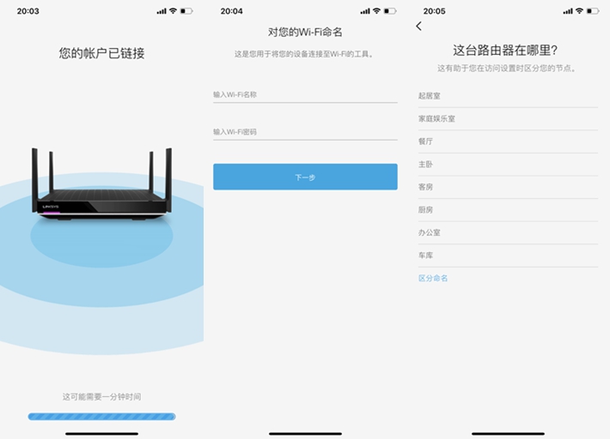Image resolution: width=610 pixels, height=439 pixels.
Task: Select 车库 as router location
Action: [x=508, y=256]
